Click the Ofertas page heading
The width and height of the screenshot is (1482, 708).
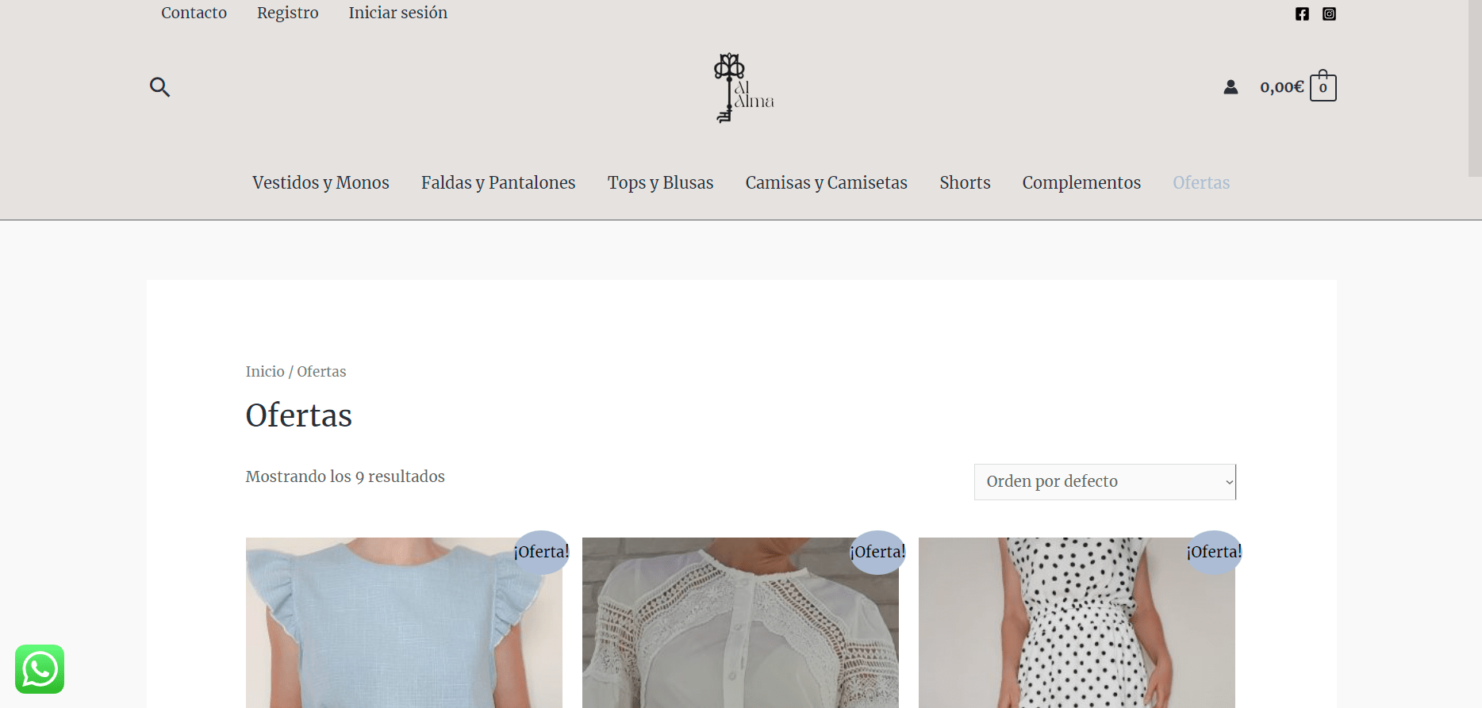click(298, 415)
